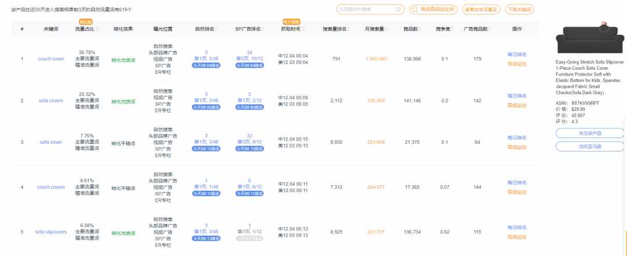Open 每日排名 for sofa slipcovers row
Screen dimensions: 627x256
point(517,228)
